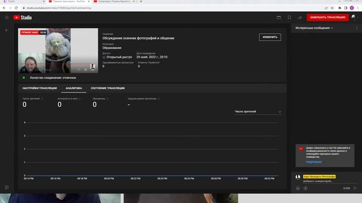Viewport: 362px width, 203px height.
Task: Open the Число зрителей chart metric dropdown
Action: 258,112
